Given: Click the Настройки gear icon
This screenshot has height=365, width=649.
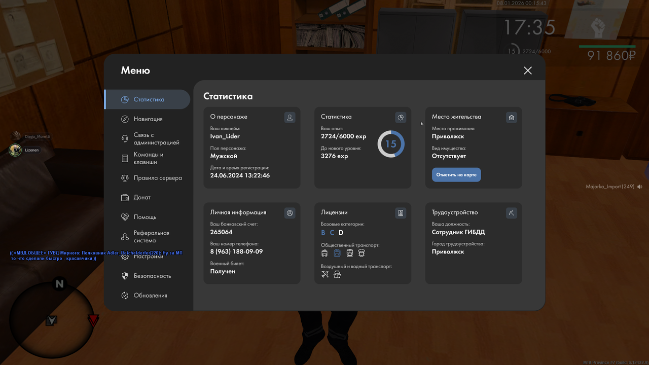Looking at the screenshot, I should 125,257.
